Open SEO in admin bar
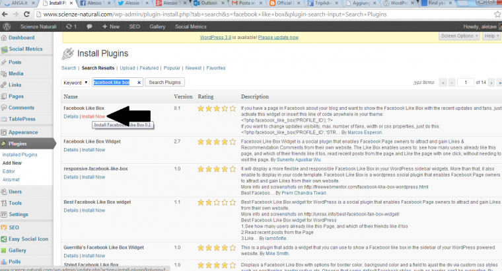This screenshot has height=271, width=502. pyautogui.click(x=135, y=26)
